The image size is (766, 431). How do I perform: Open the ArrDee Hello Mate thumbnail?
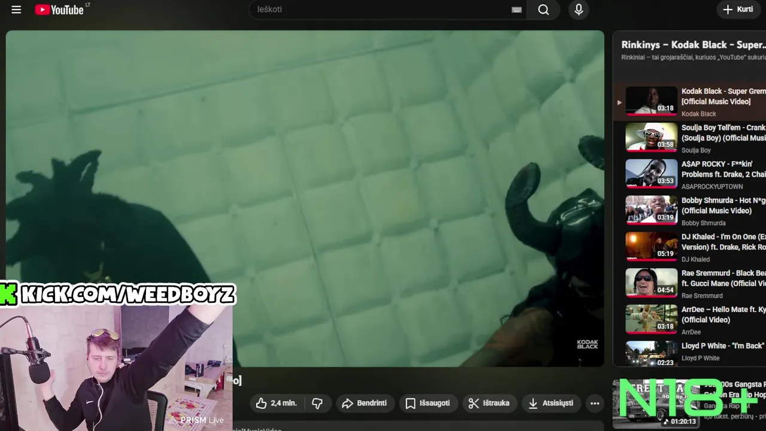tap(651, 319)
